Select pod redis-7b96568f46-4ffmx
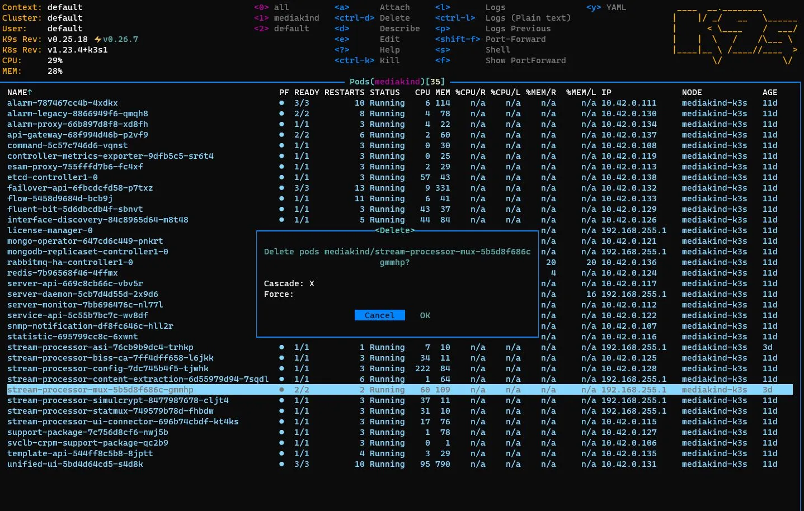 (62, 273)
